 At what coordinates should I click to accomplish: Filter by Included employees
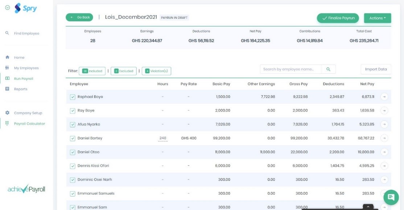click(92, 71)
